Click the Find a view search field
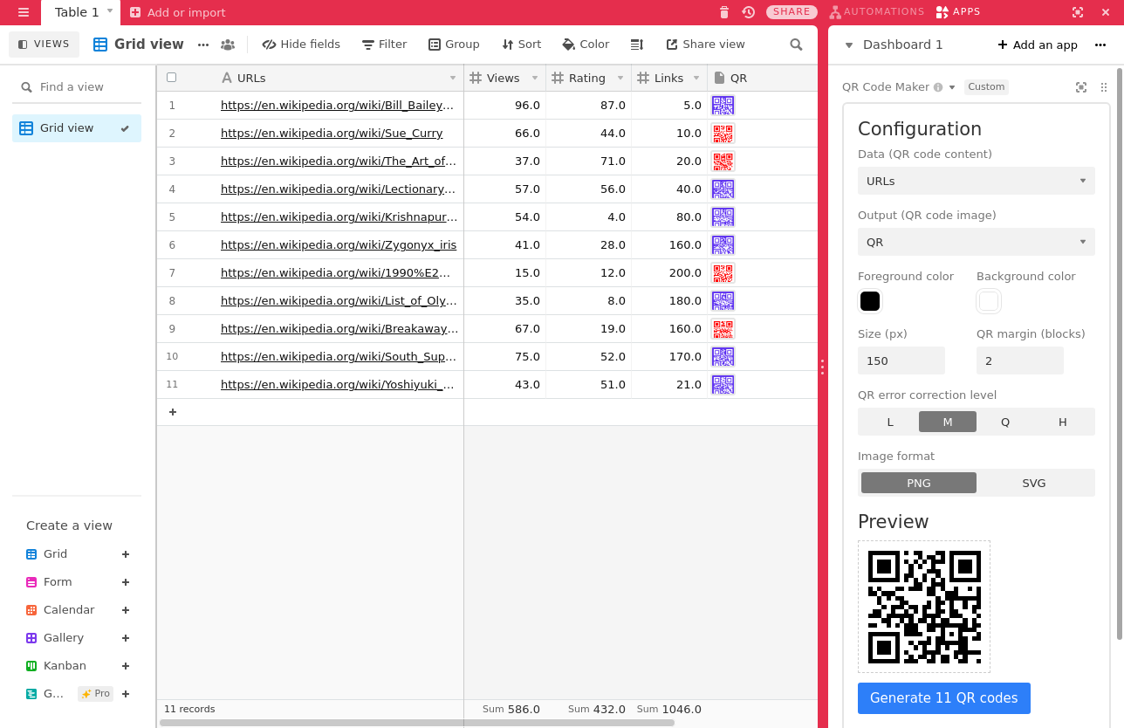Screen dimensions: 1124x728 pos(77,87)
